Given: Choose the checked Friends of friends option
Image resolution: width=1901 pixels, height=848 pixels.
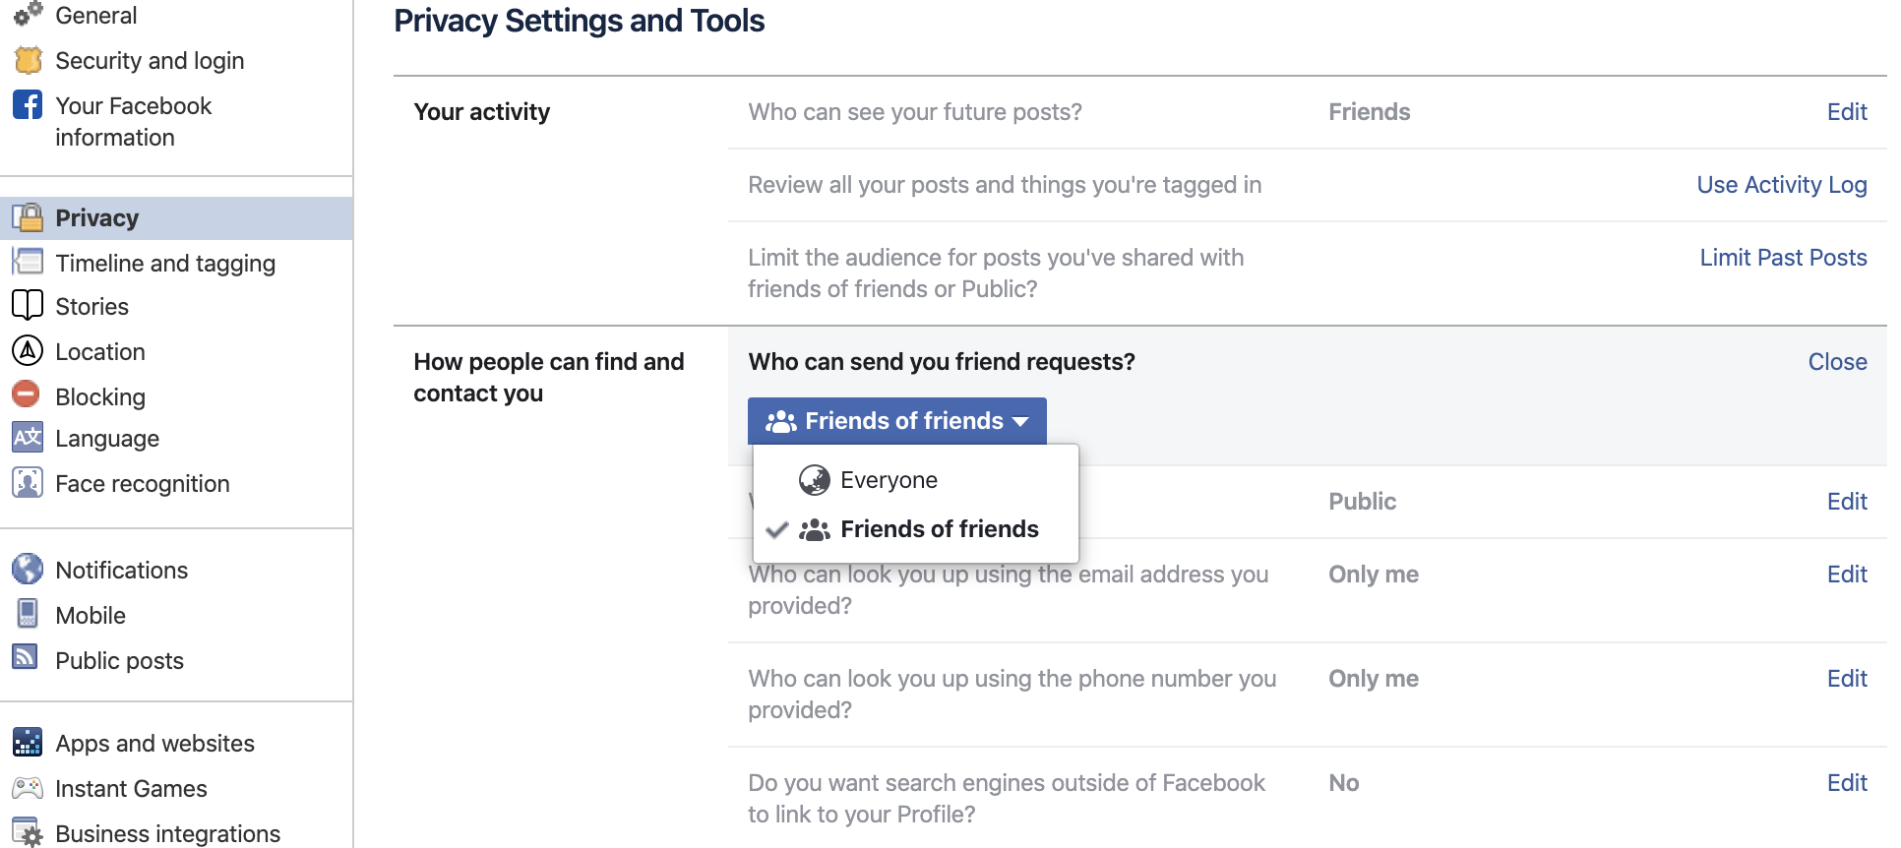Looking at the screenshot, I should (x=939, y=529).
